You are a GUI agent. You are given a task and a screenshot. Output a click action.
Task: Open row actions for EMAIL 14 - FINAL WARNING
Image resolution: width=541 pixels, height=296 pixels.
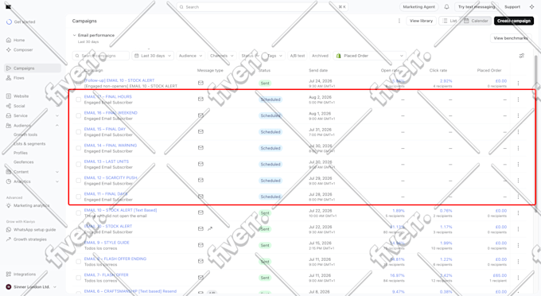(x=518, y=148)
